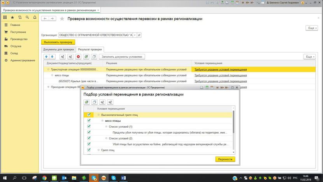
Task: Collapse the Высокопатогенный грипп птиц node
Action: pyautogui.click(x=98, y=115)
